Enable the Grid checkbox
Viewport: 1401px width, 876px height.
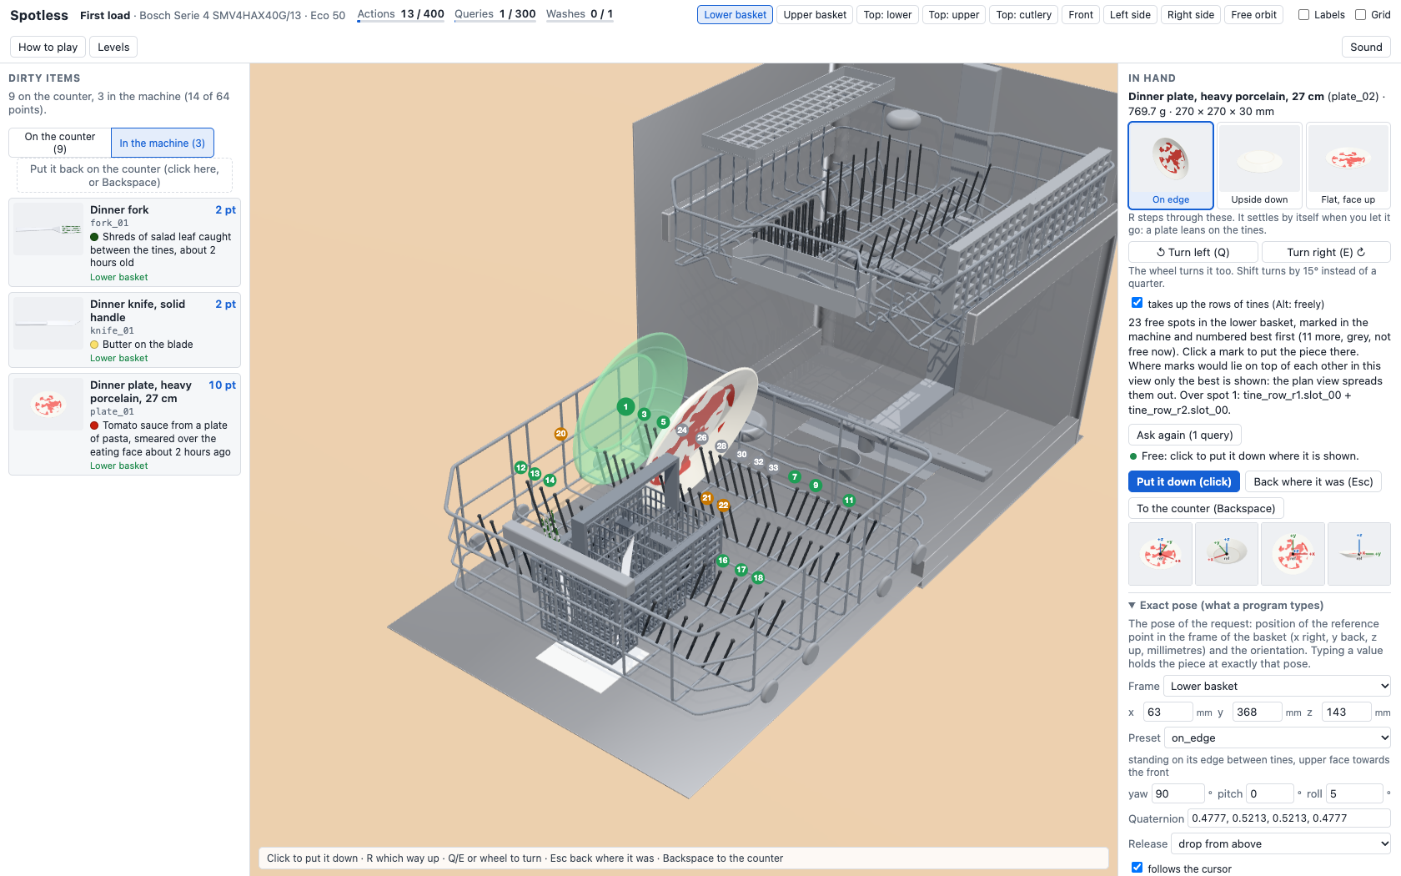point(1360,14)
